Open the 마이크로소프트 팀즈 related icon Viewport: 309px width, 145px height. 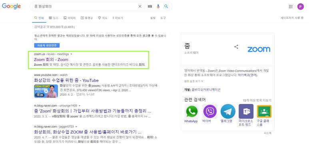[246, 112]
